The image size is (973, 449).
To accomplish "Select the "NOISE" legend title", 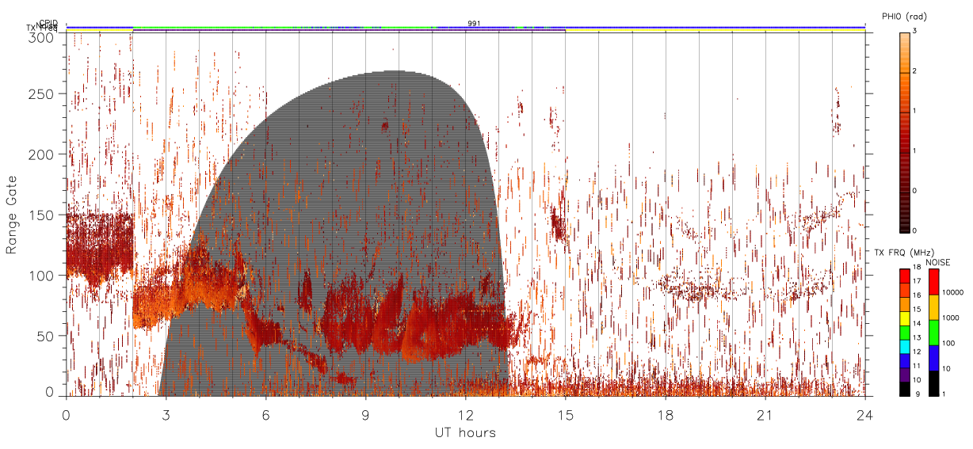I will pos(937,261).
